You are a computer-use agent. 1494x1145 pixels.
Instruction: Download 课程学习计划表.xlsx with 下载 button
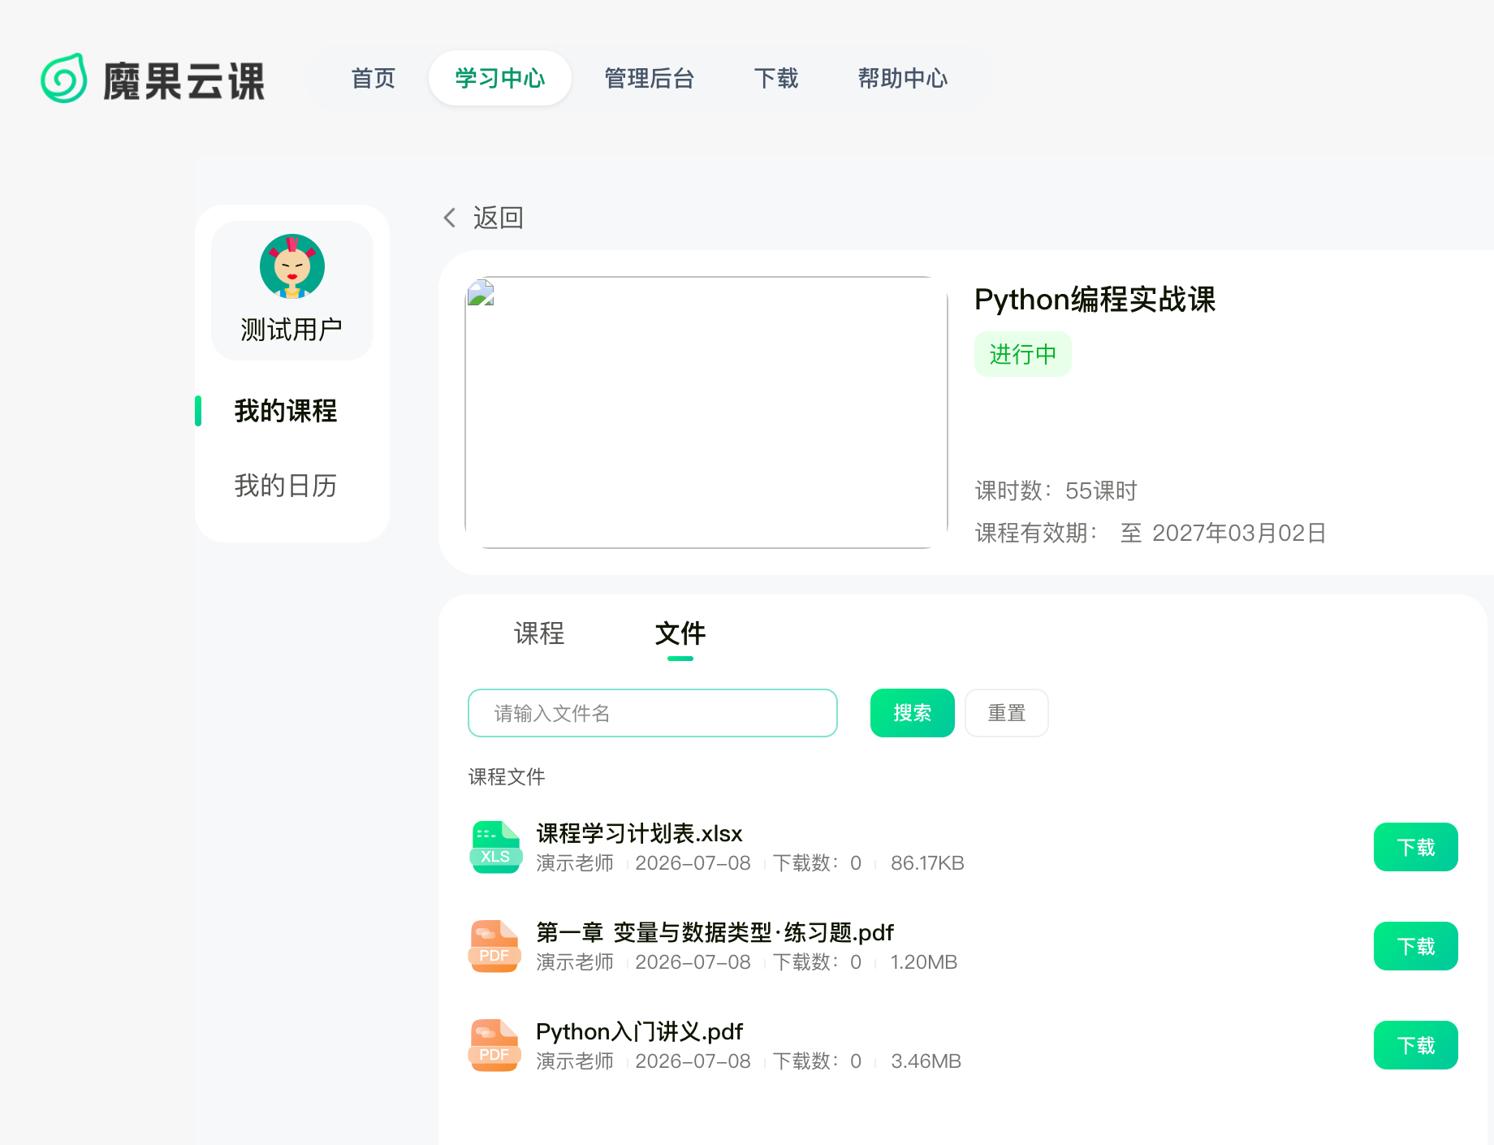pos(1416,847)
